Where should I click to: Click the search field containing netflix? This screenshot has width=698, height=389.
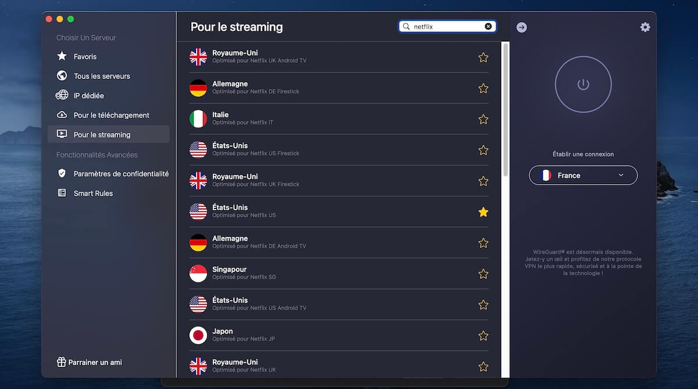(447, 26)
